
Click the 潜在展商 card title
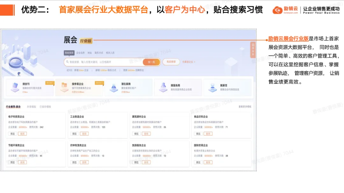(126, 84)
